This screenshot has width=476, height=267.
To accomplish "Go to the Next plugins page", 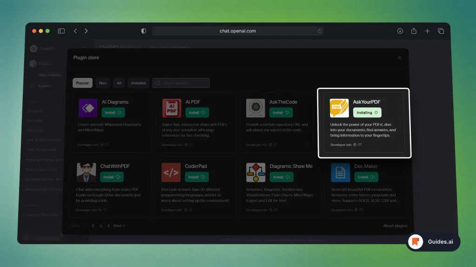I will (x=119, y=226).
